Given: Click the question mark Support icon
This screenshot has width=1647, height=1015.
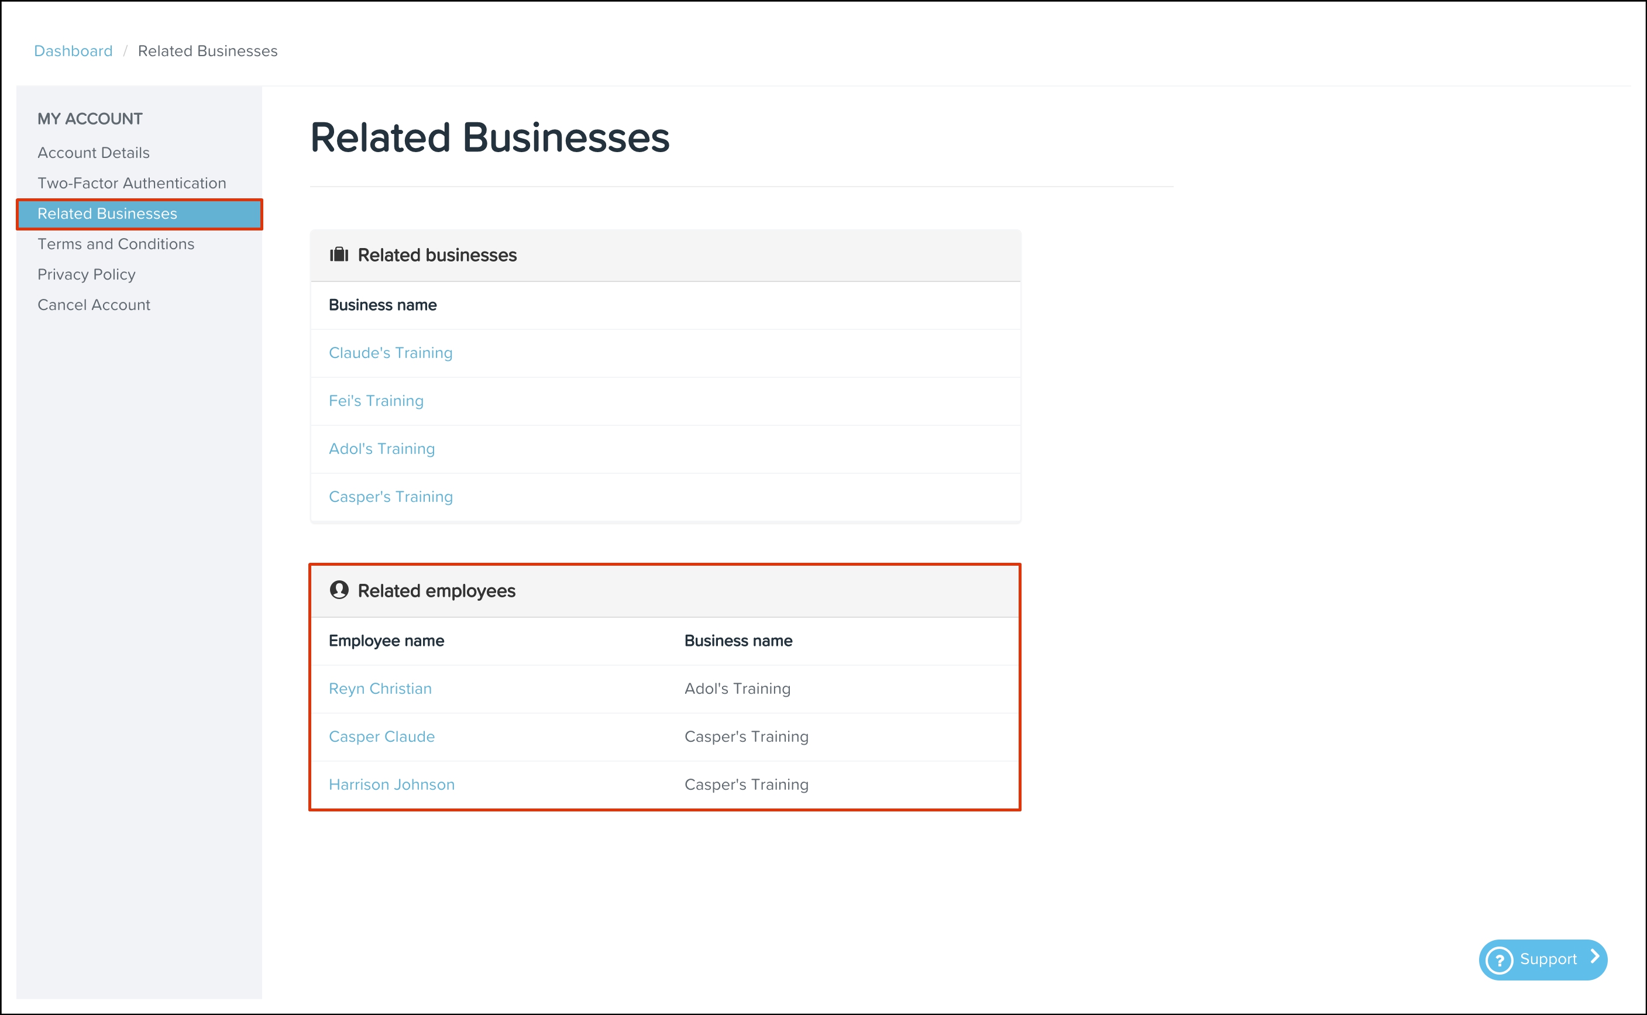Looking at the screenshot, I should pos(1500,960).
